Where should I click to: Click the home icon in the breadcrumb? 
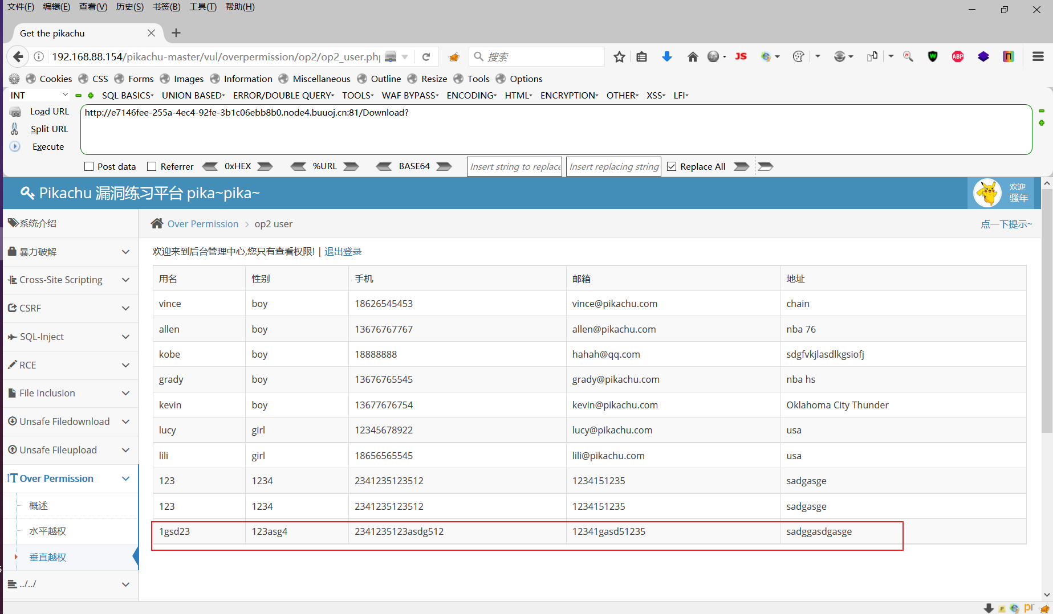tap(157, 223)
